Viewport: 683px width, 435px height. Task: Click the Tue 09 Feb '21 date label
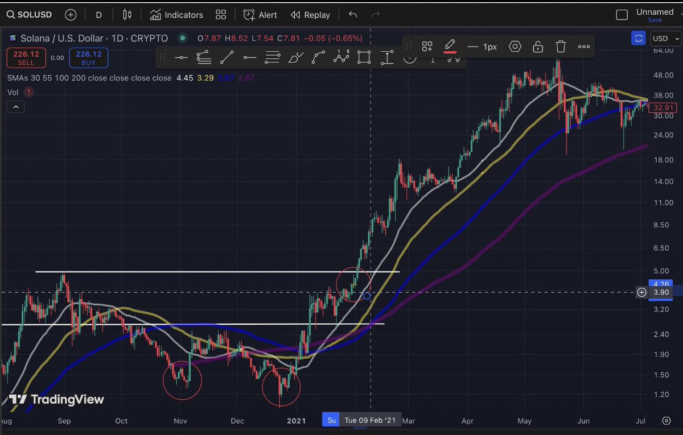tap(370, 421)
